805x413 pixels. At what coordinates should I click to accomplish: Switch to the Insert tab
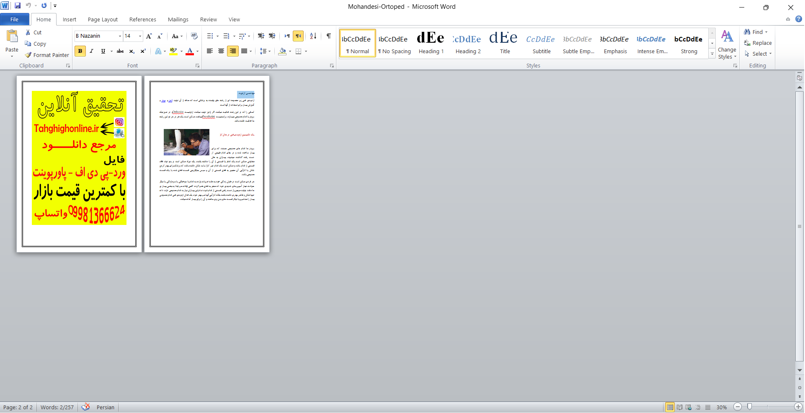point(70,19)
